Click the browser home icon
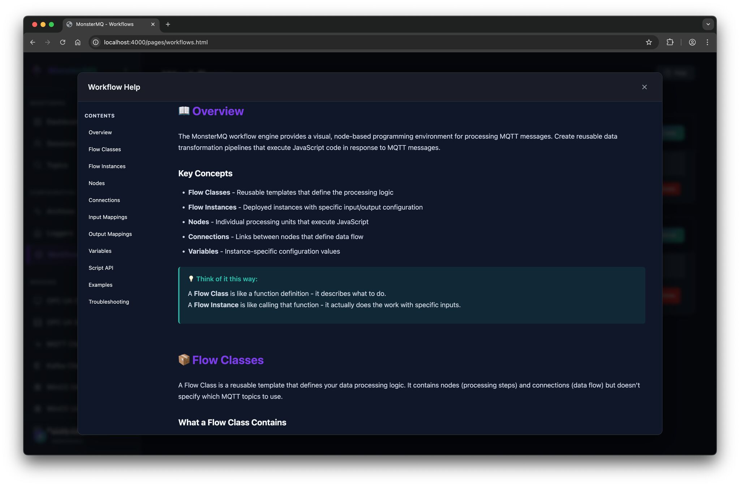740x486 pixels. (78, 42)
